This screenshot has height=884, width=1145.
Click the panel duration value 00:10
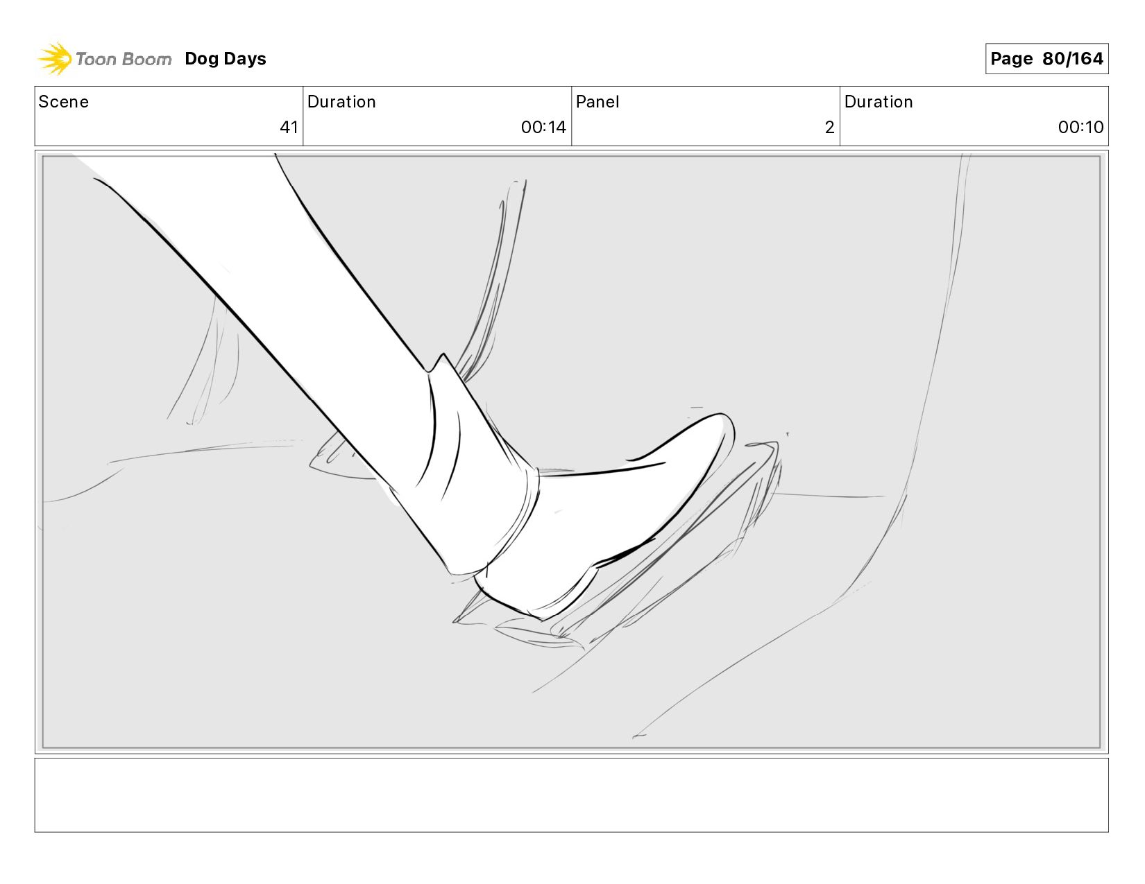1080,128
